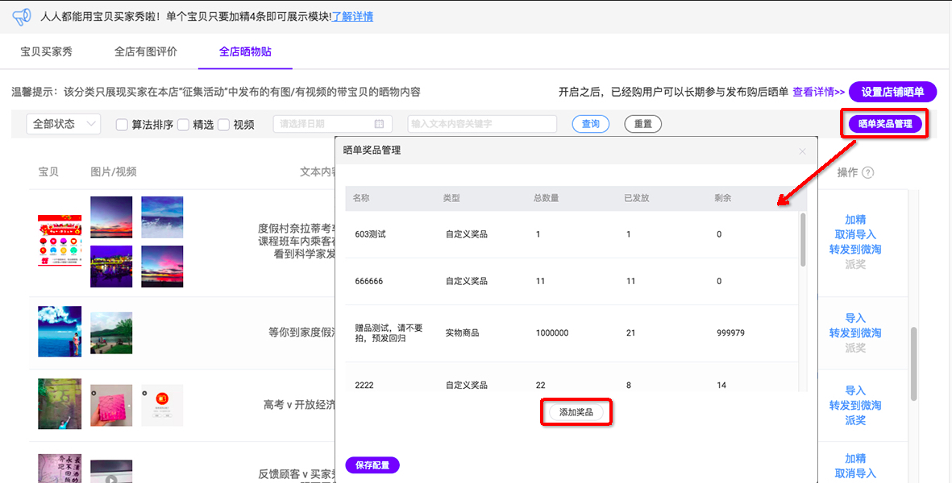Check the 视频 filter checkbox
Image resolution: width=952 pixels, height=483 pixels.
[223, 125]
